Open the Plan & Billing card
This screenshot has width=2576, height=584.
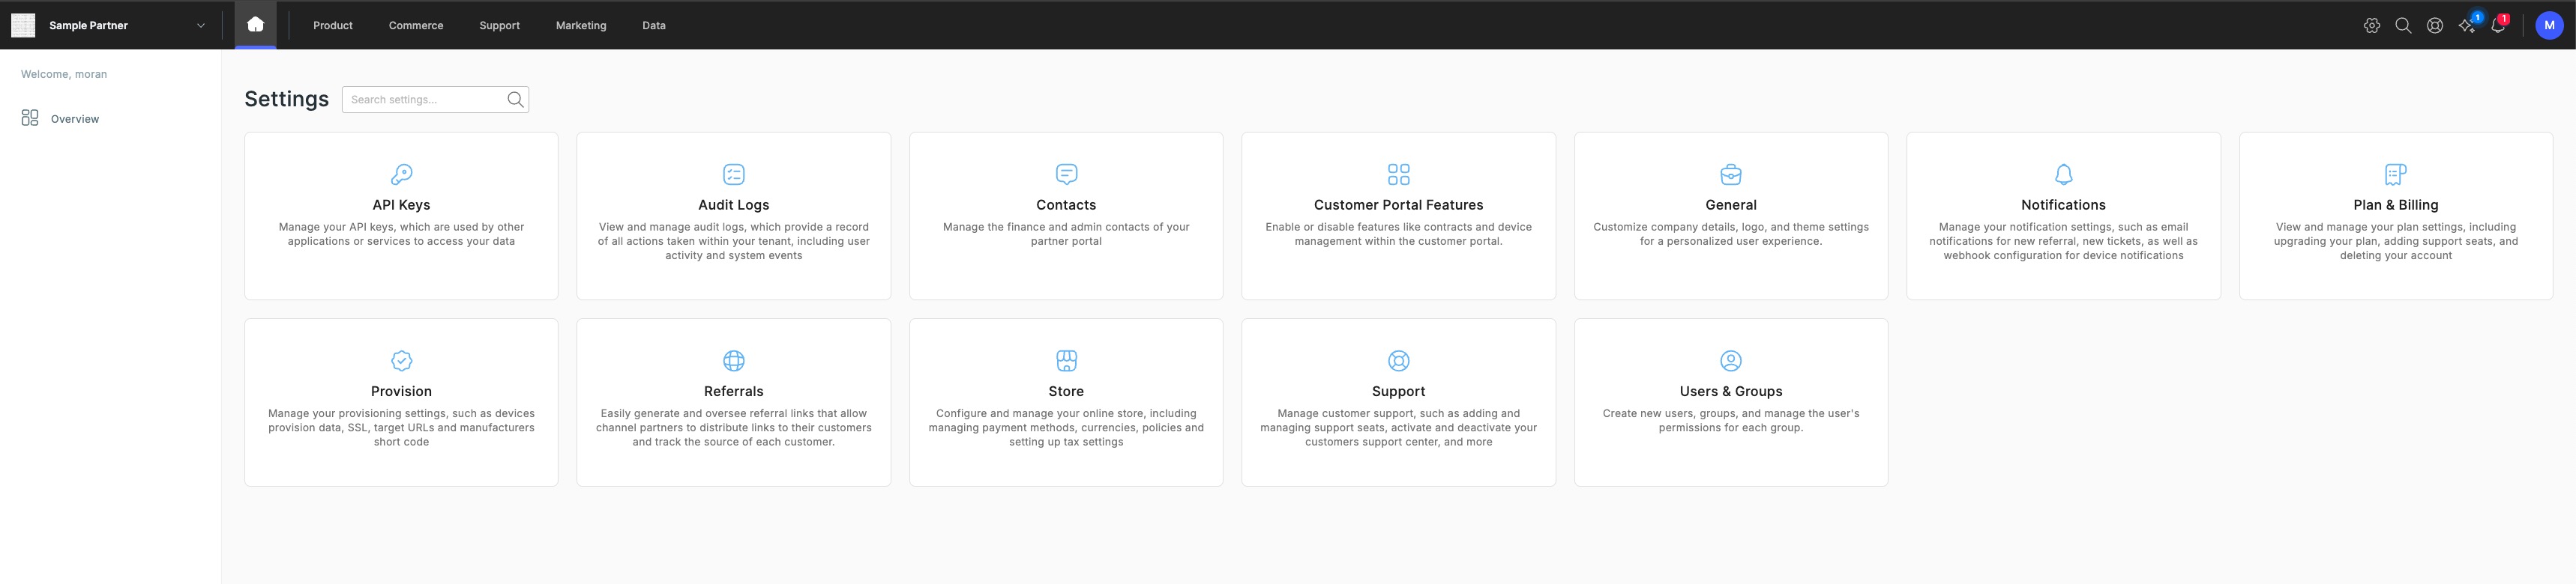click(x=2395, y=216)
